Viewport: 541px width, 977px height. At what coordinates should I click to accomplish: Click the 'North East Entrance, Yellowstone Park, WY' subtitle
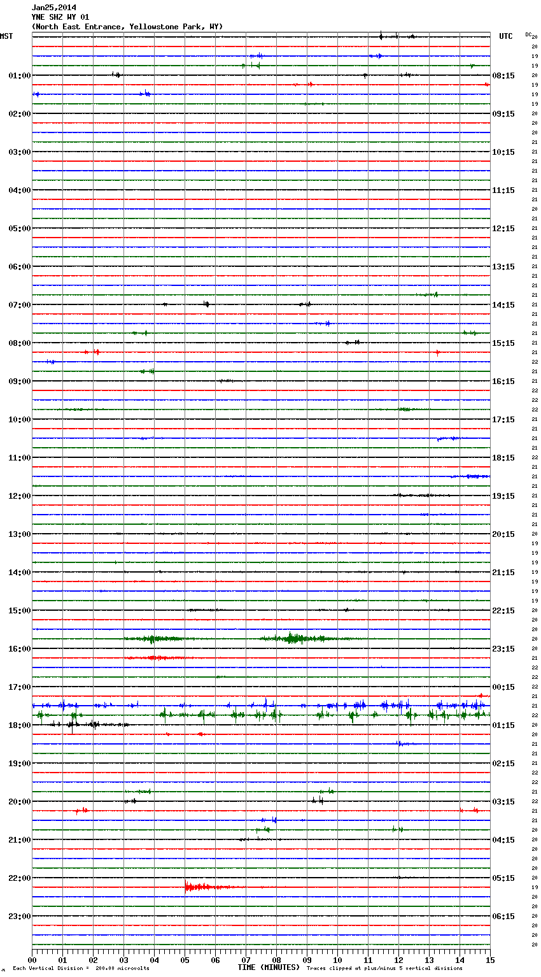pyautogui.click(x=127, y=27)
